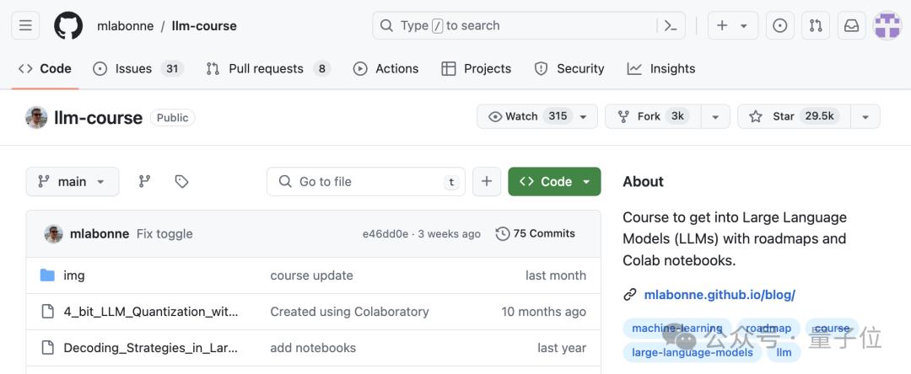Open the notifications inbox icon

click(851, 25)
